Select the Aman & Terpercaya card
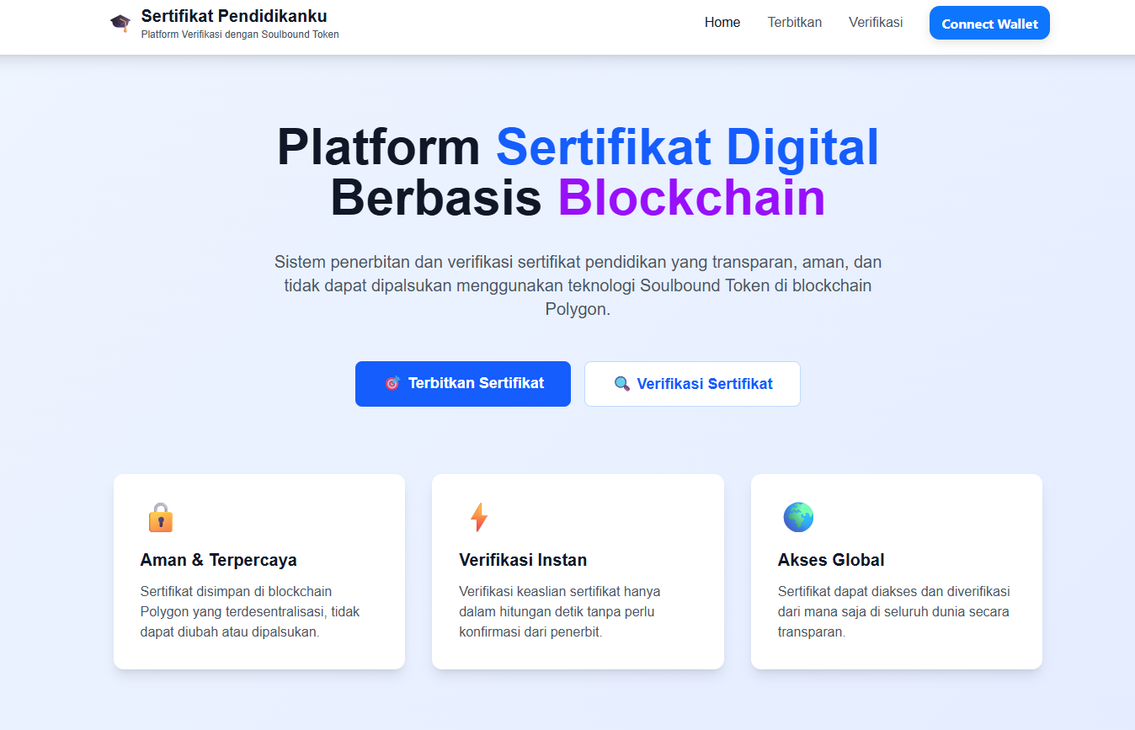Viewport: 1135px width, 730px height. click(x=258, y=571)
